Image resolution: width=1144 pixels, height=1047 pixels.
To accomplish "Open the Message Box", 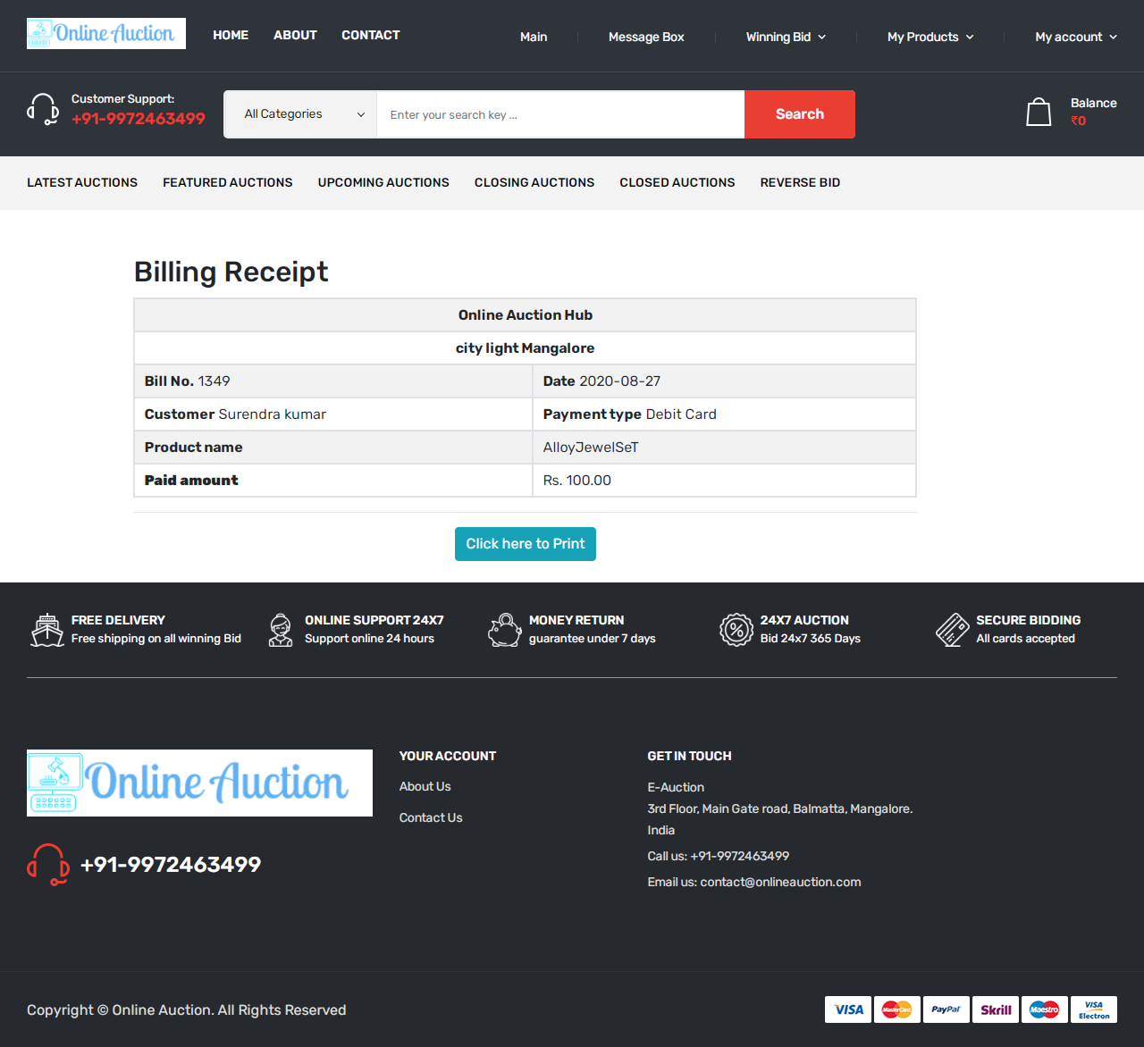I will tap(646, 37).
